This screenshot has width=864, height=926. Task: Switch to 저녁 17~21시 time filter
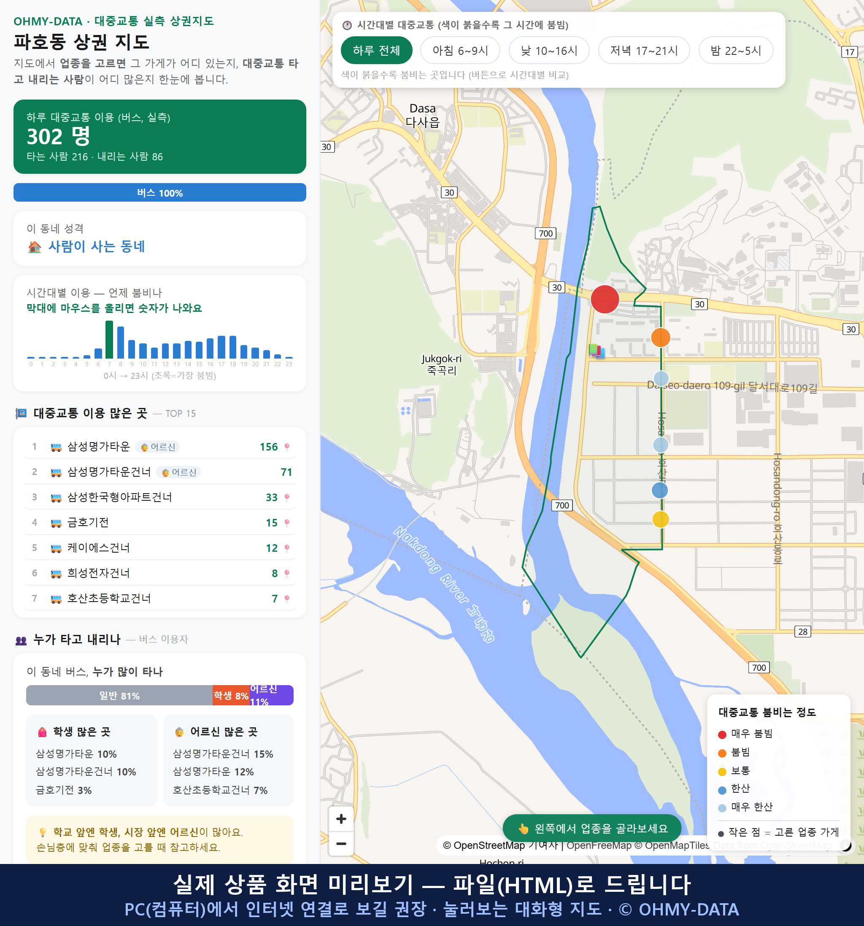pyautogui.click(x=644, y=50)
